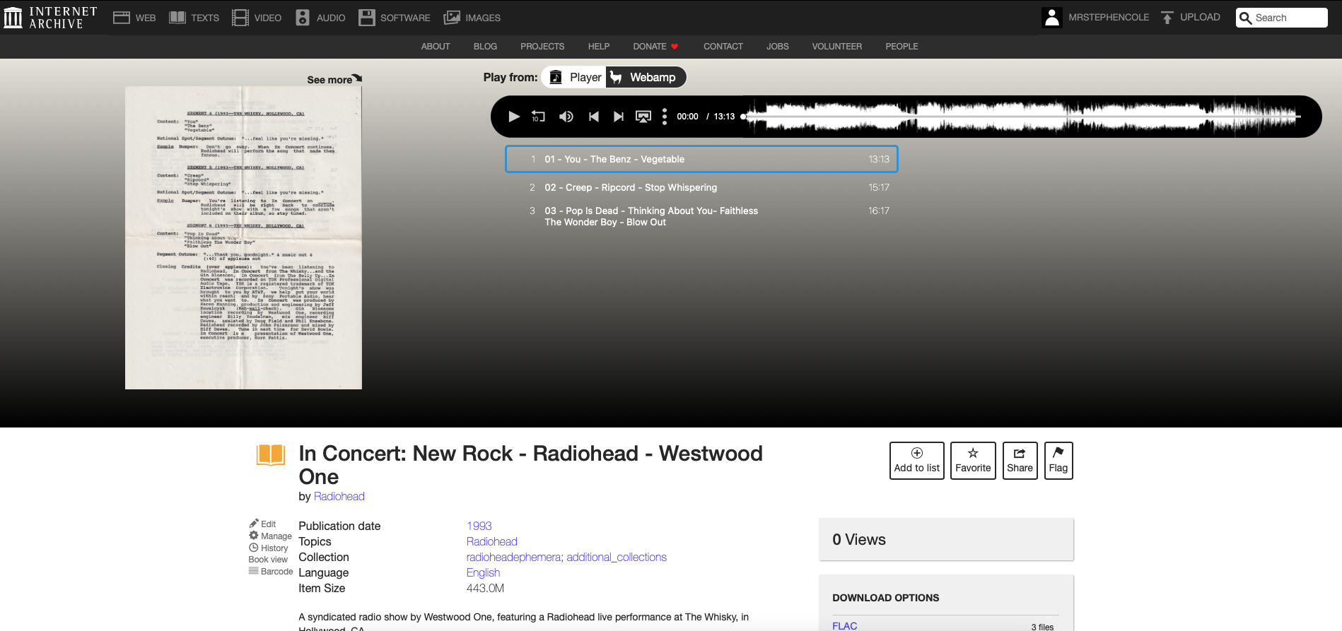Open the AUDIO section menu

pos(321,18)
